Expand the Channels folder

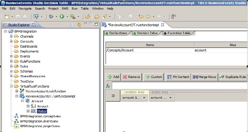point(11,36)
